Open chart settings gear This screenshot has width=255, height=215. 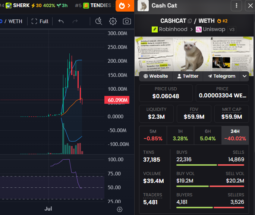click(x=113, y=21)
